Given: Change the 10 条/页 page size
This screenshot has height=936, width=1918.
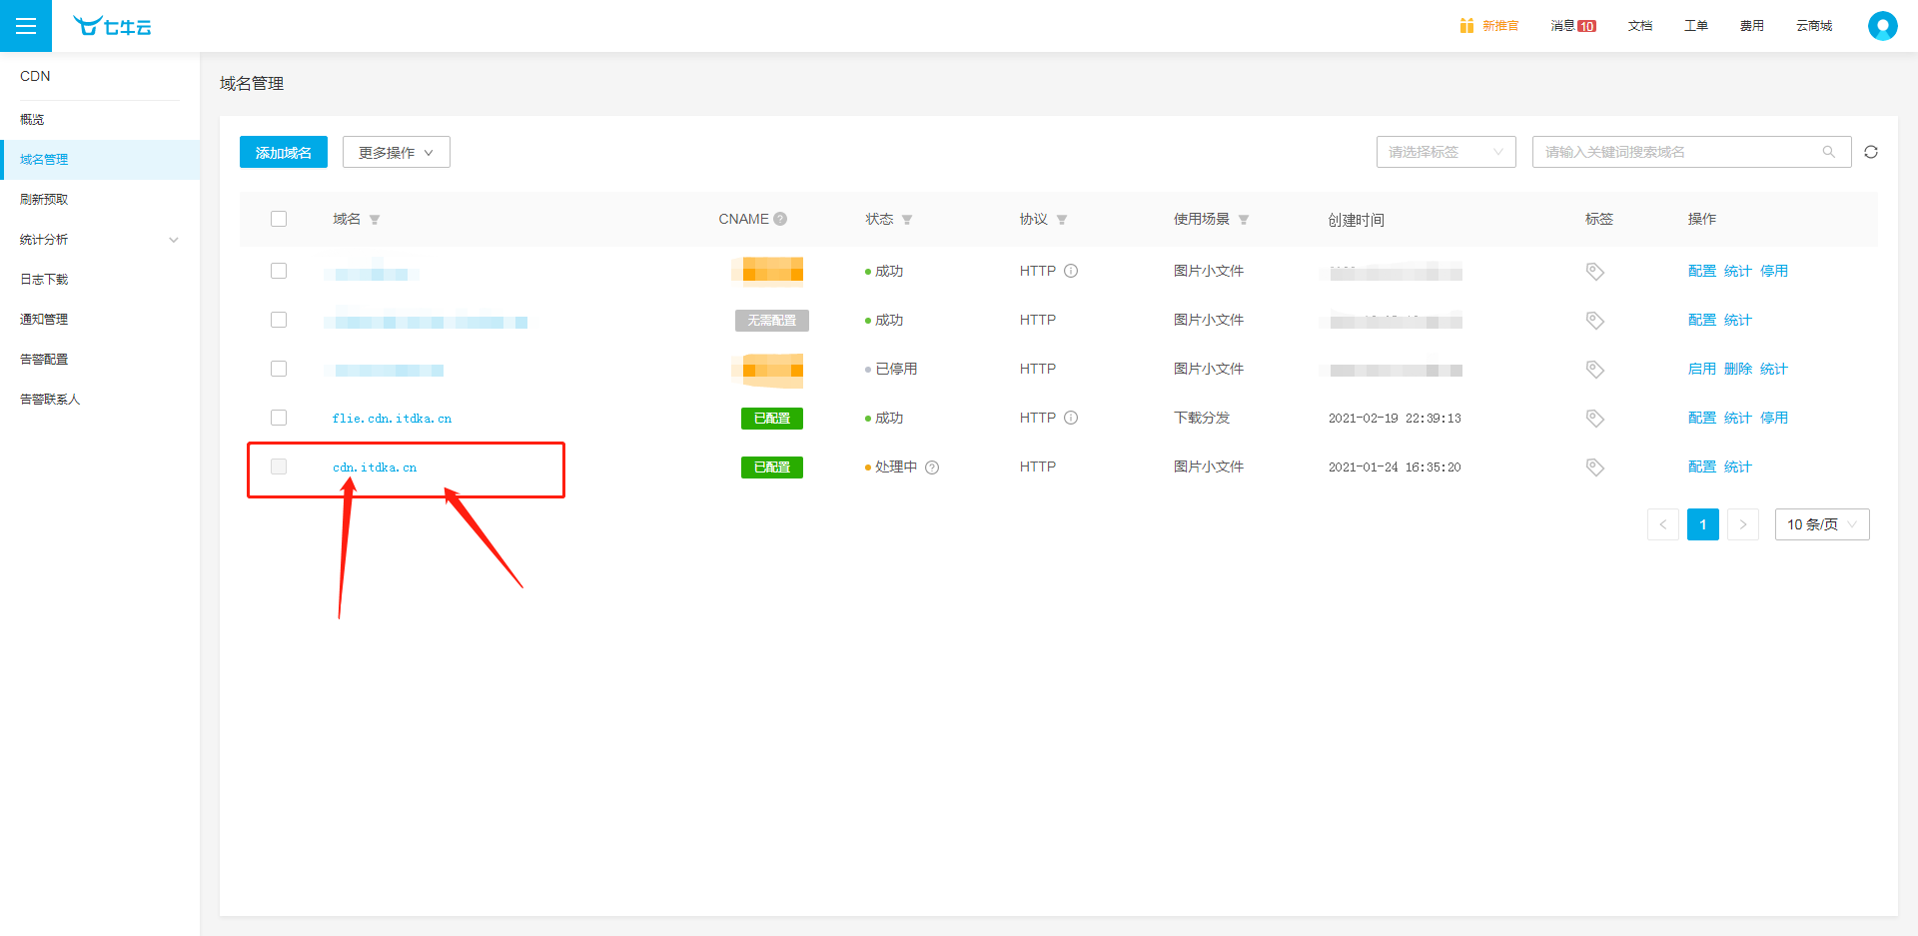Looking at the screenshot, I should [x=1822, y=524].
